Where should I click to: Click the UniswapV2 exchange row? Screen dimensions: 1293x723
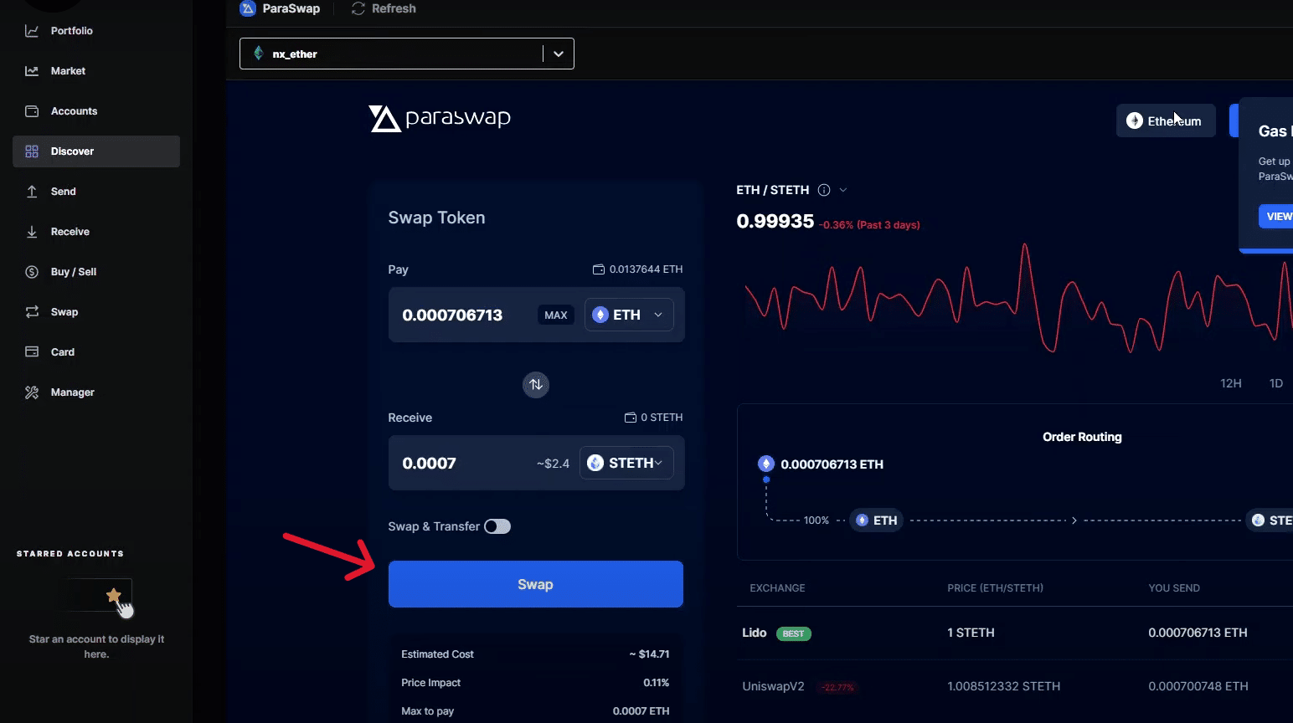(x=1015, y=686)
